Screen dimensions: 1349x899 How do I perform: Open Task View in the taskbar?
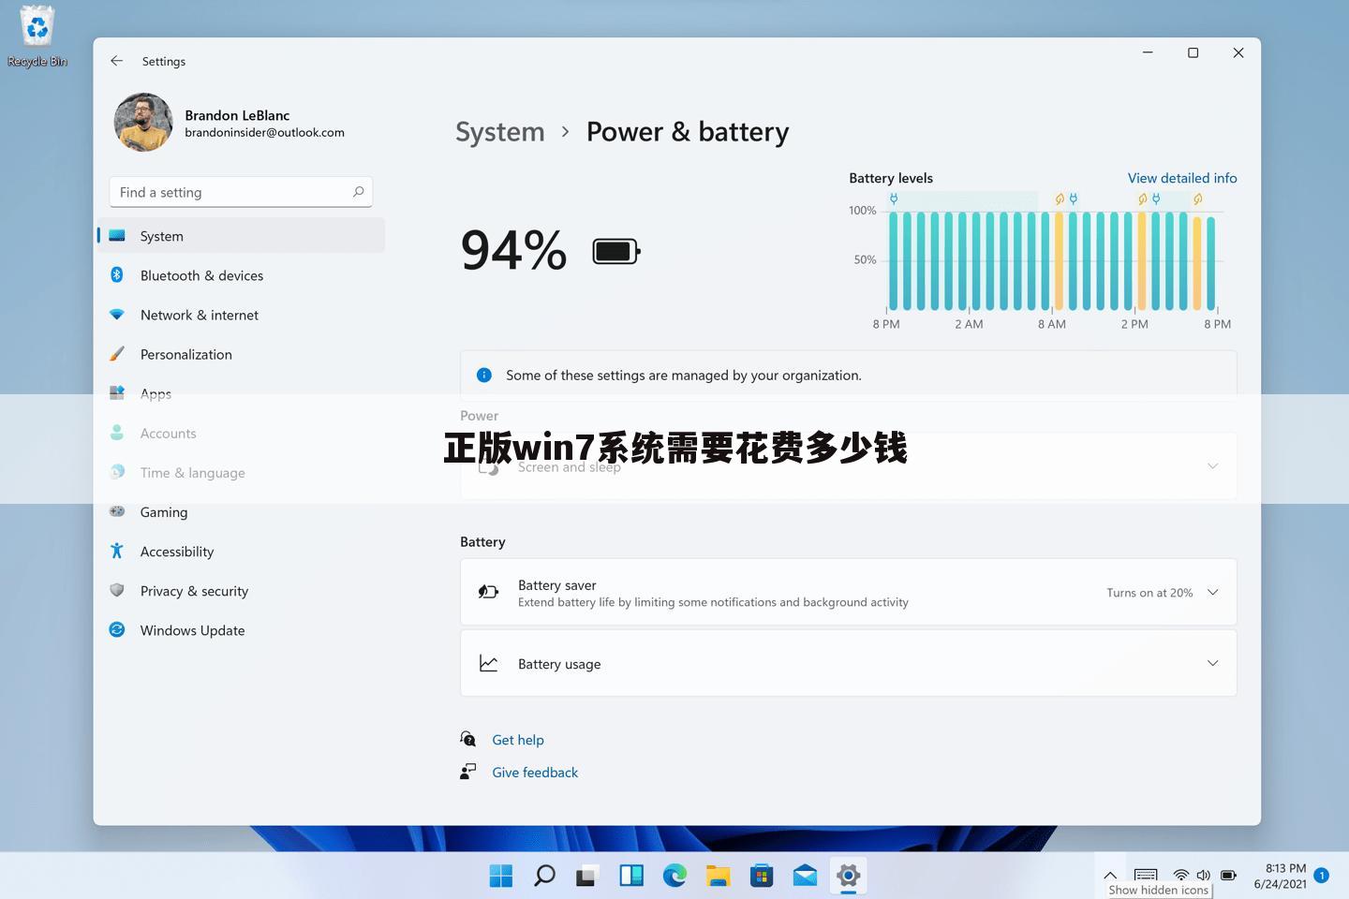pos(587,876)
